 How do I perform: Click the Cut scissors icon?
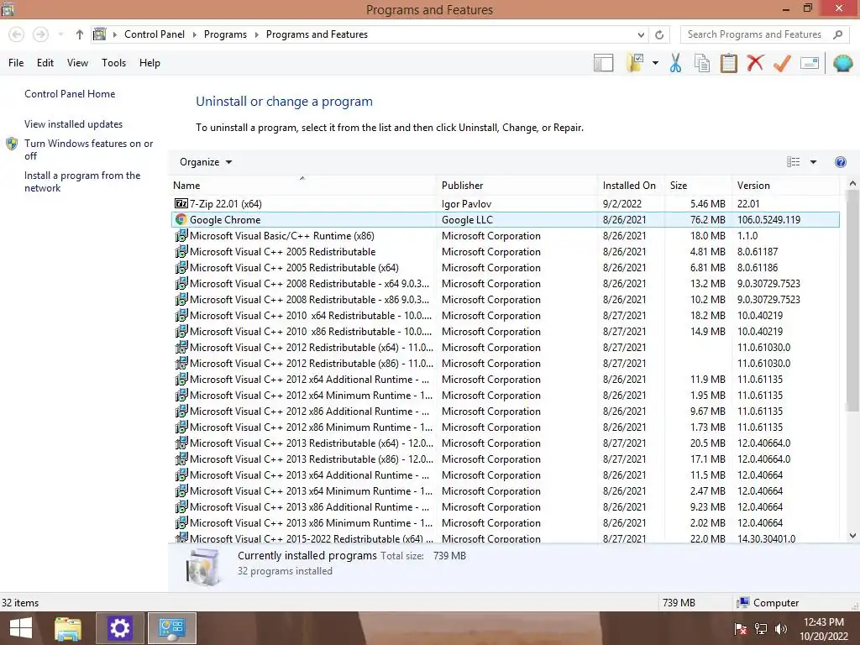pyautogui.click(x=676, y=63)
